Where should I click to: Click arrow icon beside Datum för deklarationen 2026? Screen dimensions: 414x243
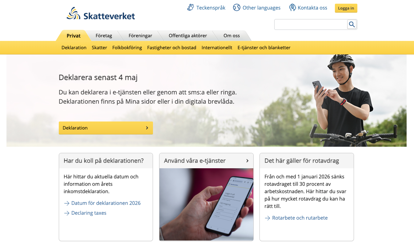click(x=67, y=203)
